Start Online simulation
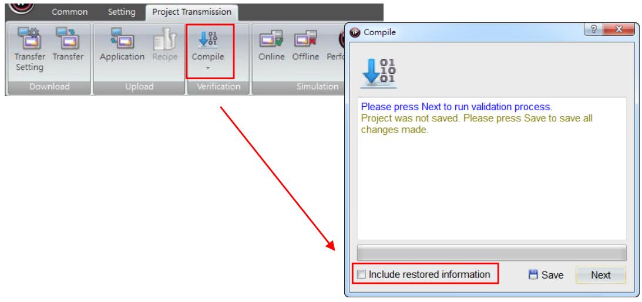Viewport: 642px width, 302px height. point(271,45)
